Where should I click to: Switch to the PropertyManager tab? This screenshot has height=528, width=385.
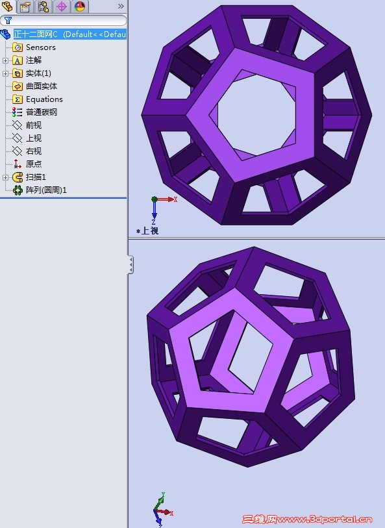click(25, 6)
